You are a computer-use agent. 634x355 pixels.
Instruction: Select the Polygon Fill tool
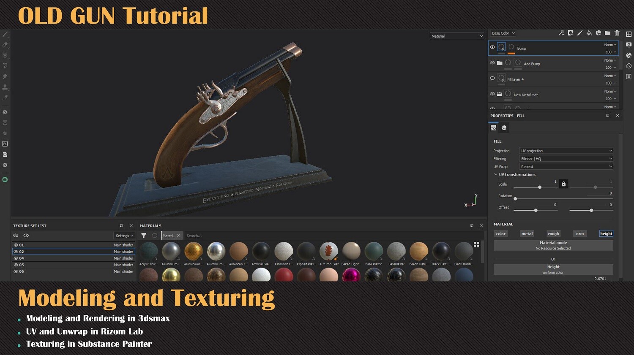click(x=5, y=66)
